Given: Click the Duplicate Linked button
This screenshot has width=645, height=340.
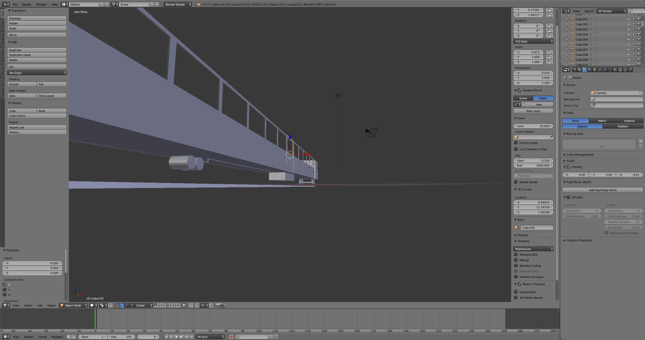Looking at the screenshot, I should point(37,55).
